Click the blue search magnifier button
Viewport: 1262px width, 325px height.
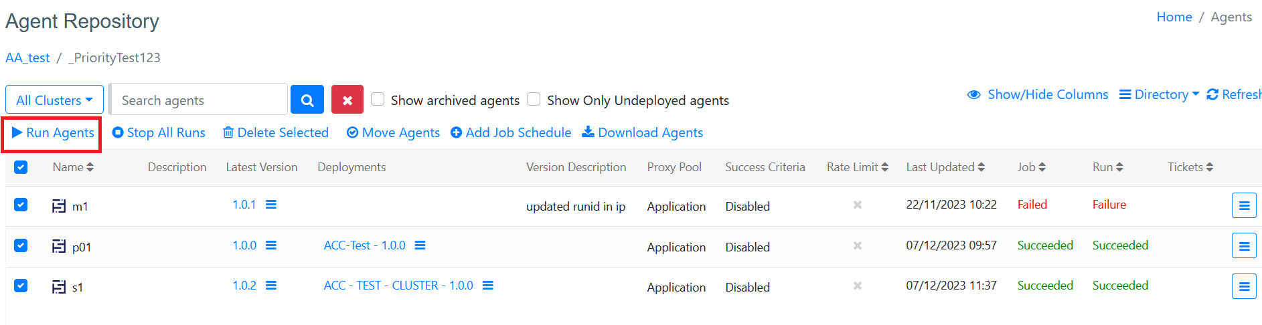tap(307, 100)
